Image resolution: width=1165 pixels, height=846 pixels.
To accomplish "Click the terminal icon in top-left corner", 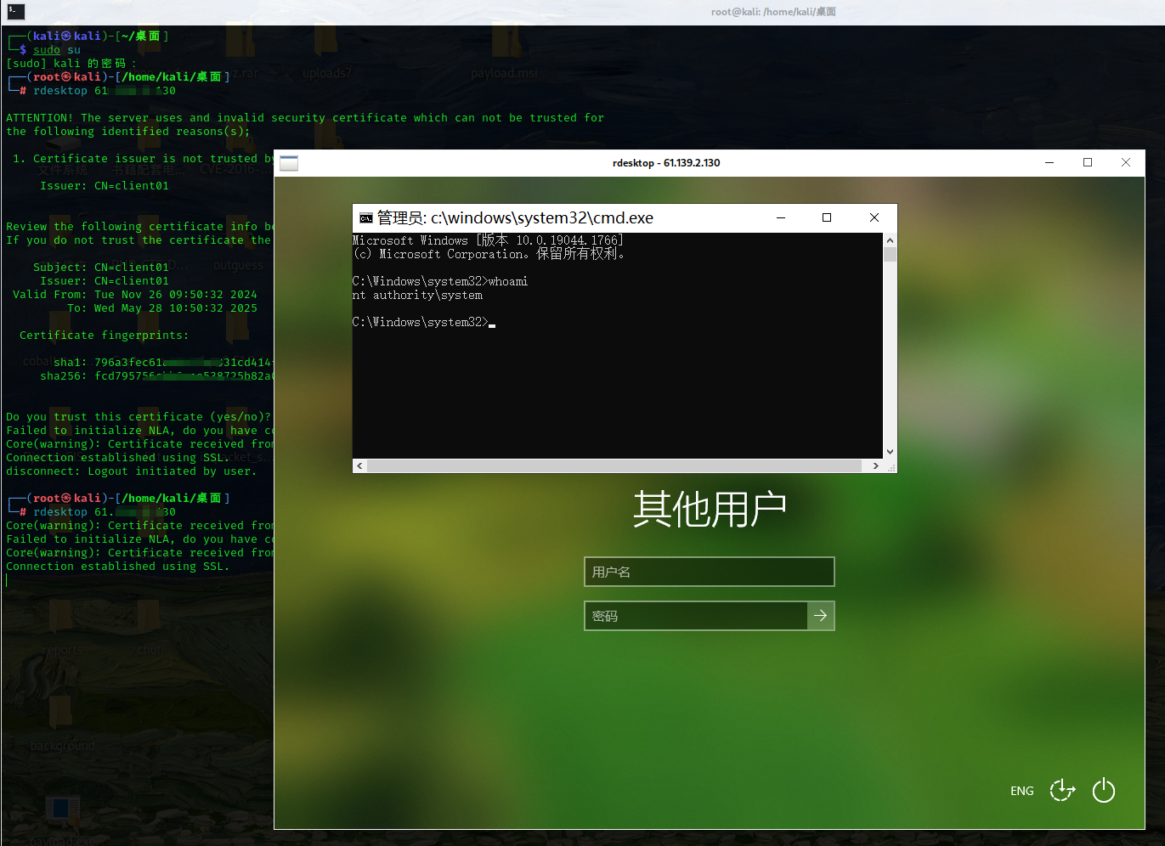I will (15, 11).
